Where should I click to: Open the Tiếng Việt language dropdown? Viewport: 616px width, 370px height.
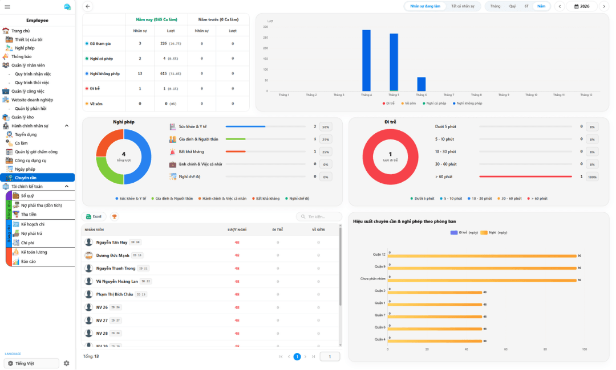(31, 363)
